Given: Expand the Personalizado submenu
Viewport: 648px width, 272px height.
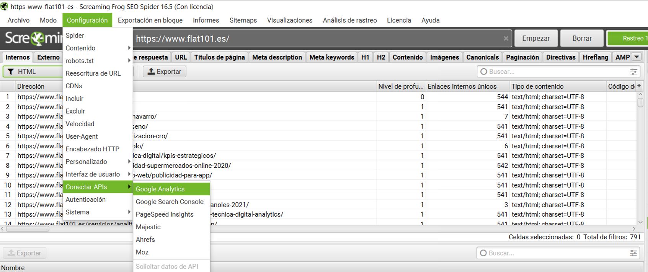Looking at the screenshot, I should coord(98,162).
